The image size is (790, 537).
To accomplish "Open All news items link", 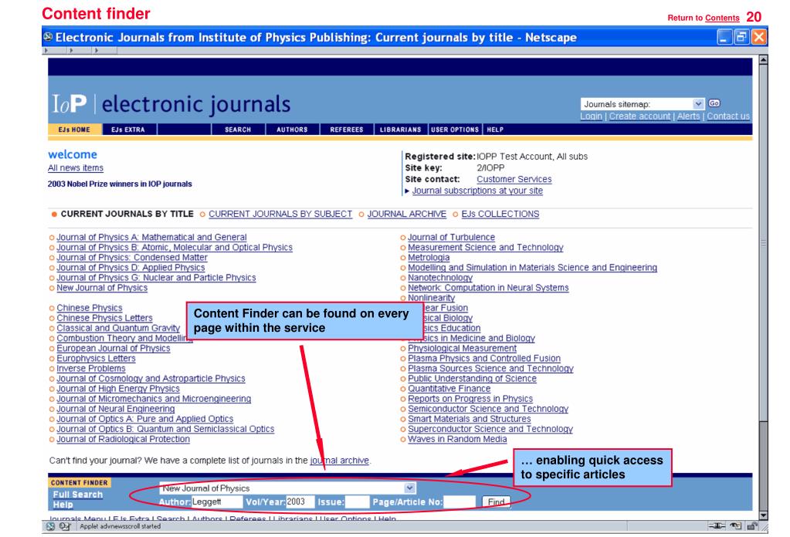I will click(x=76, y=168).
